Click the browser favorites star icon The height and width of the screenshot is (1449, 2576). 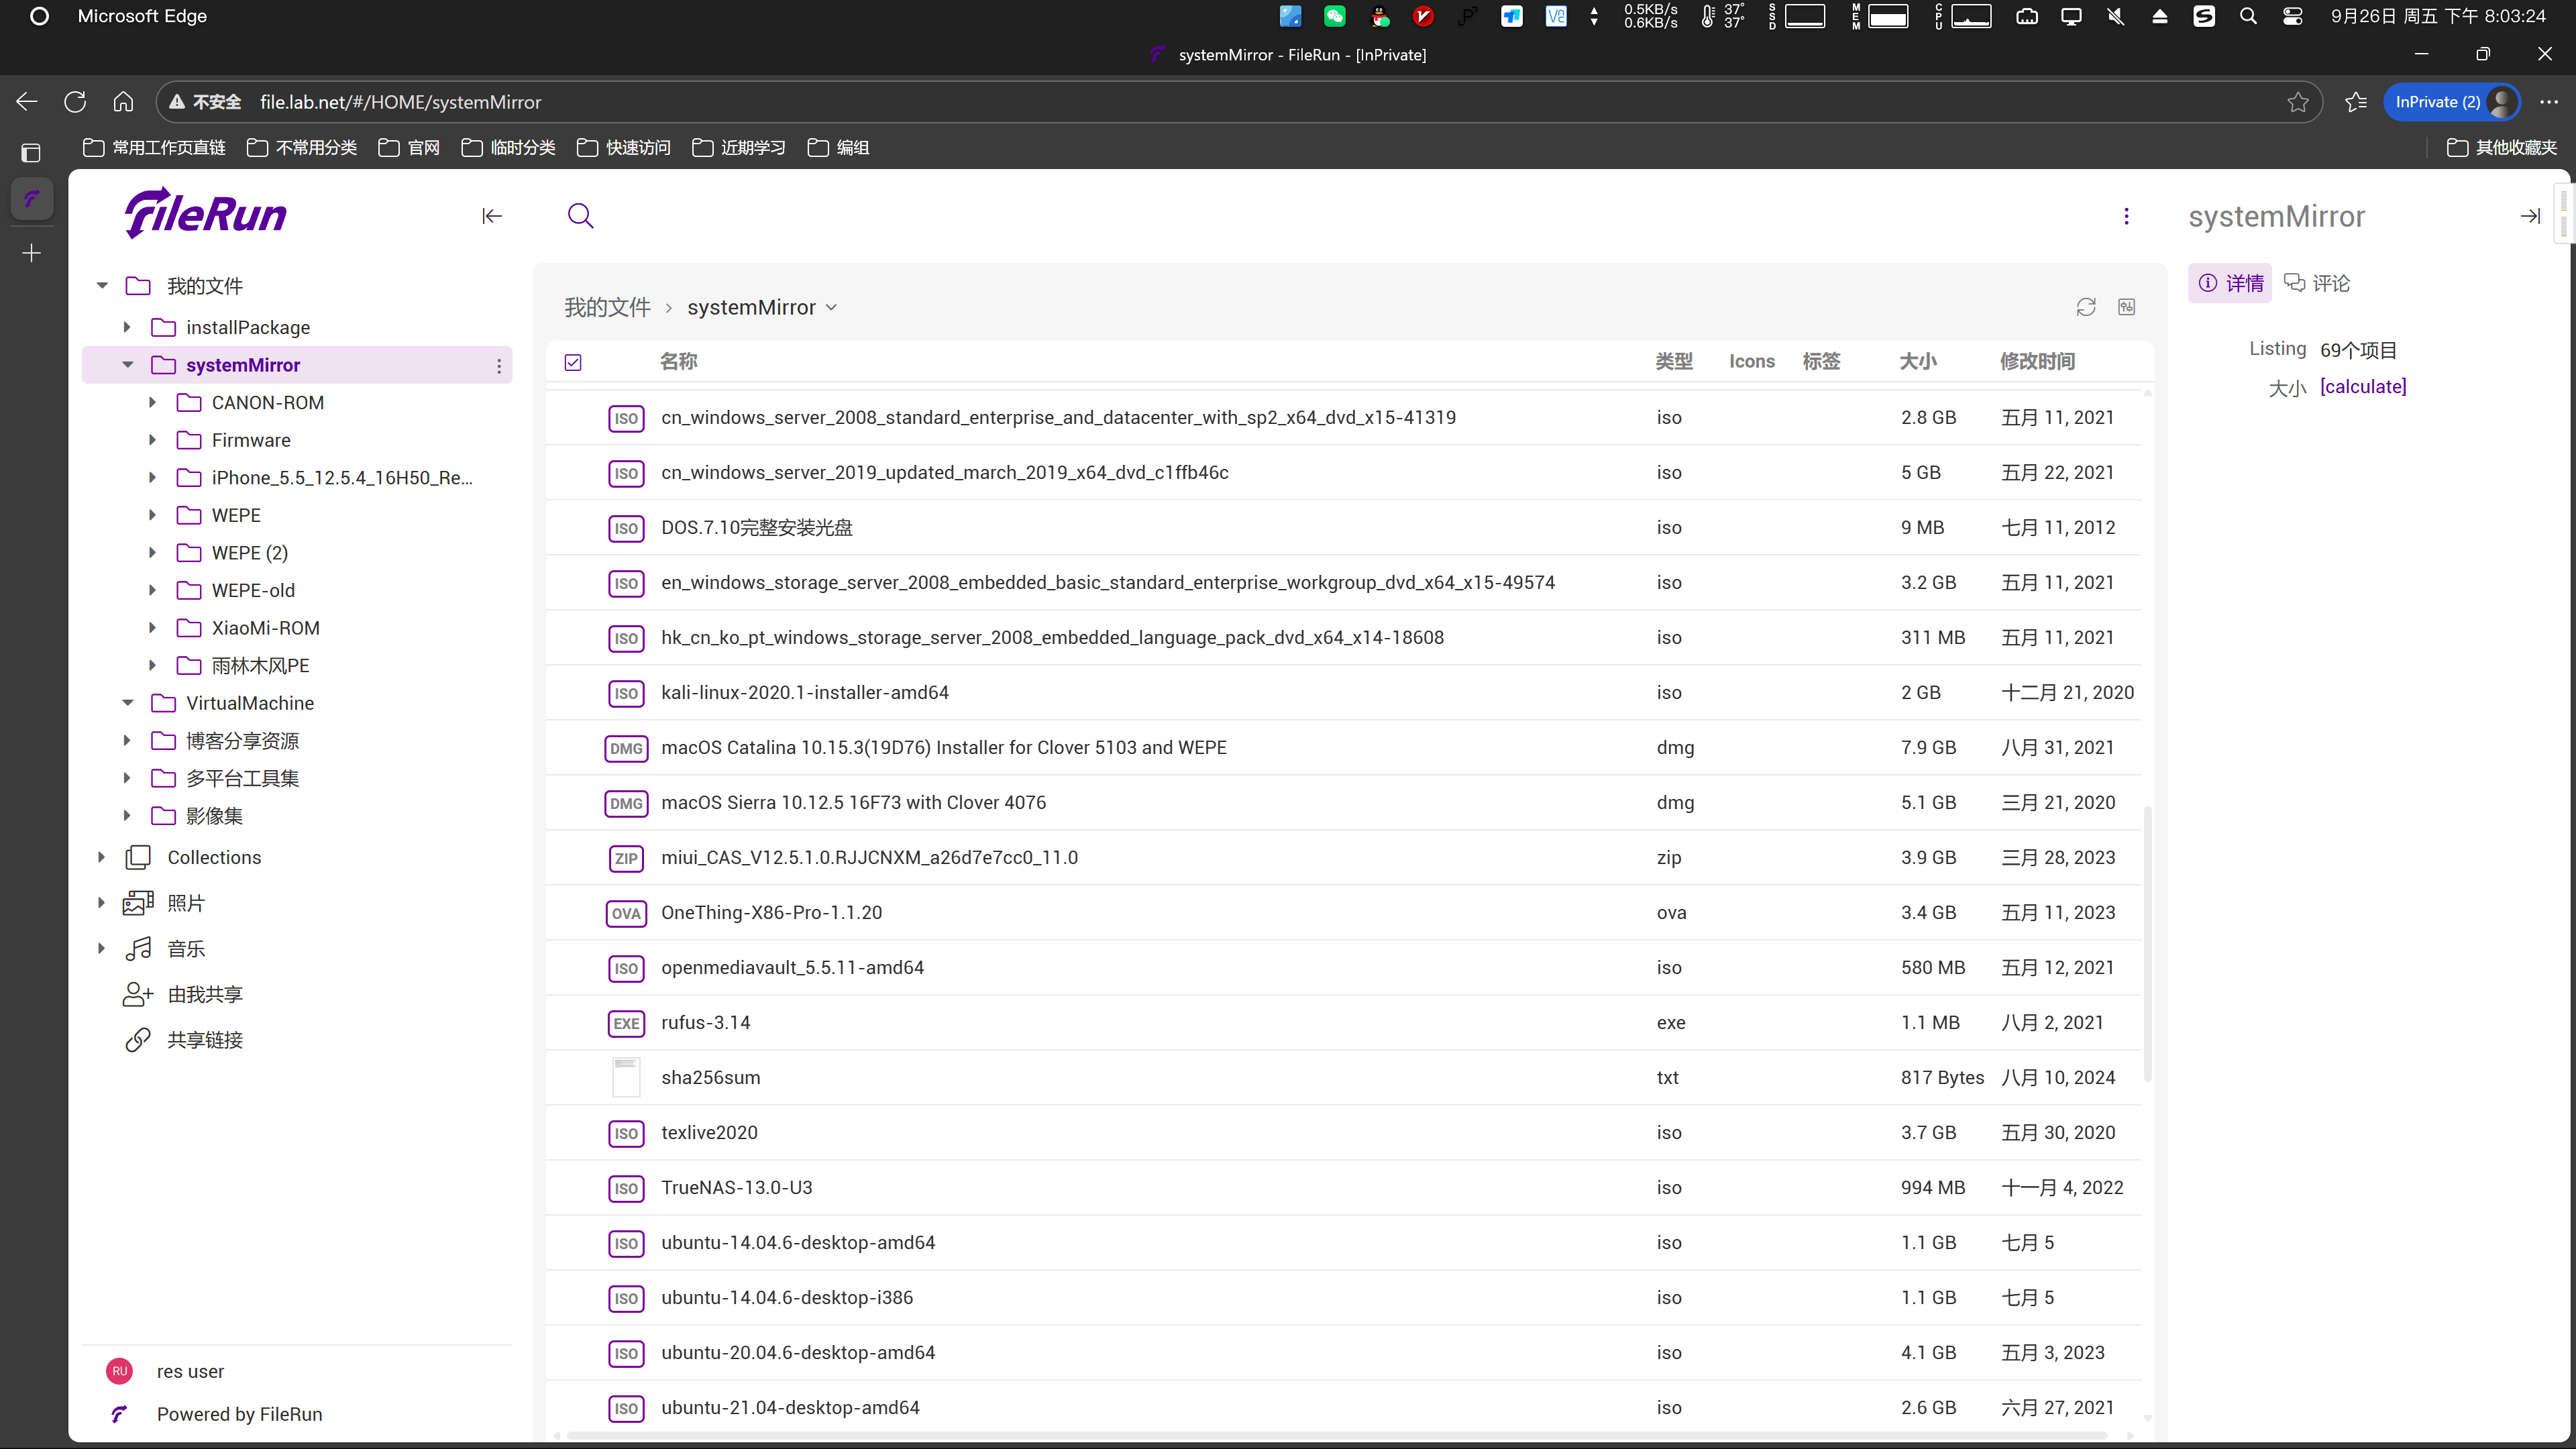[x=2298, y=102]
